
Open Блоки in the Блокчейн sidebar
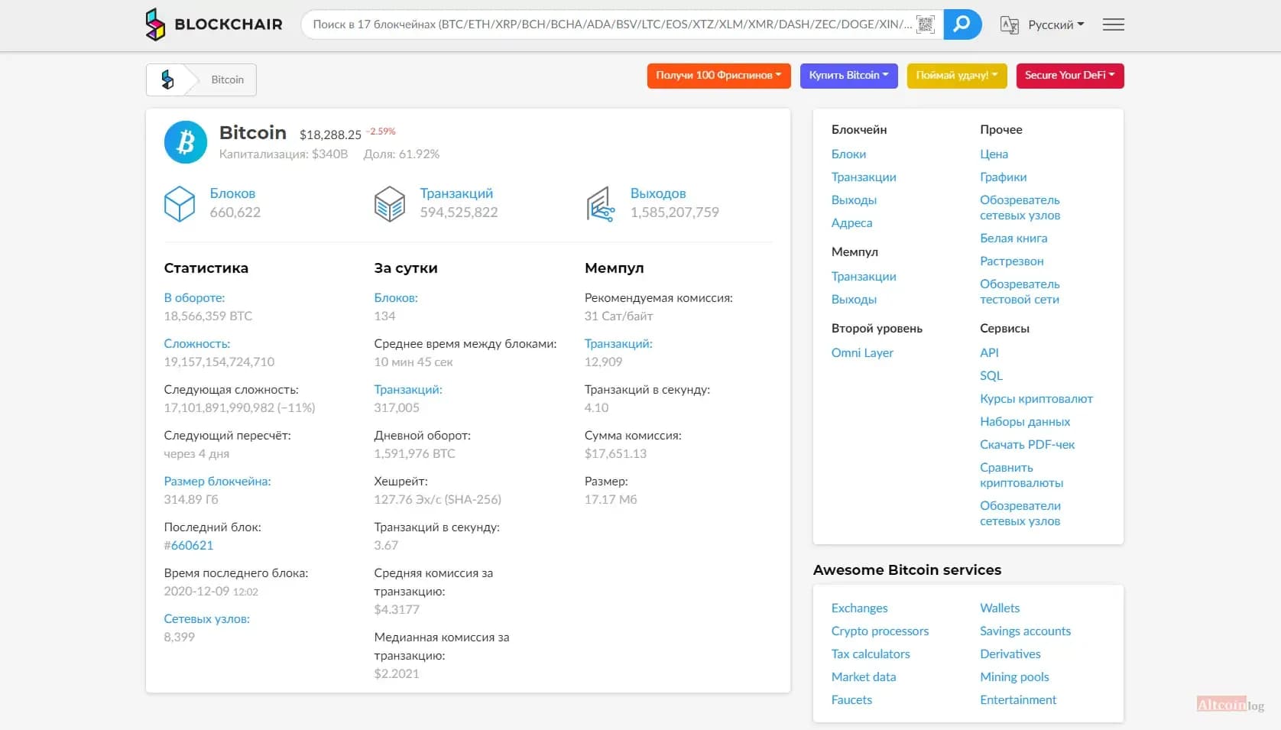click(848, 154)
